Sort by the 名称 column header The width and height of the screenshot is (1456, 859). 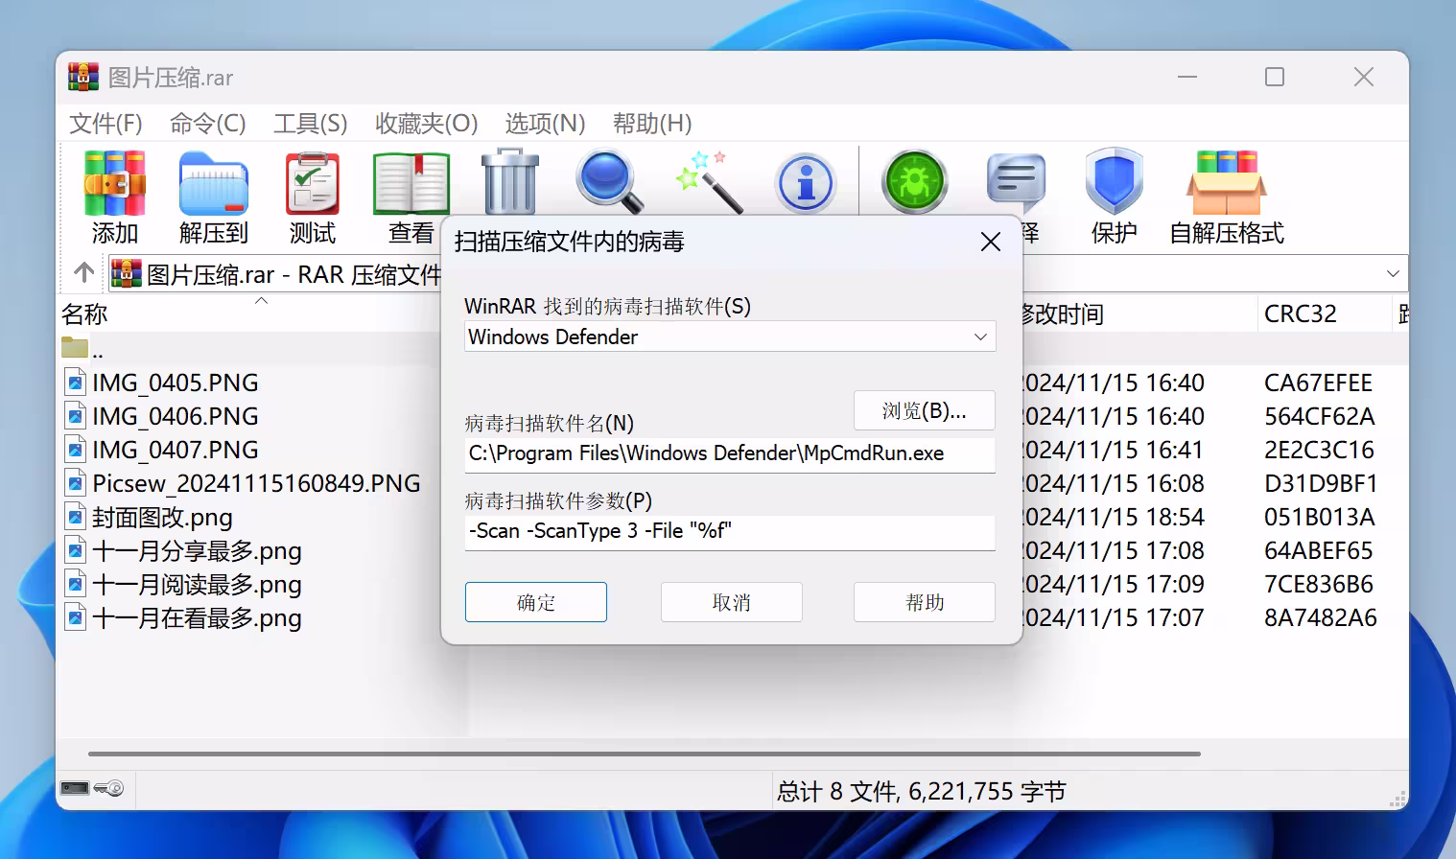point(84,313)
